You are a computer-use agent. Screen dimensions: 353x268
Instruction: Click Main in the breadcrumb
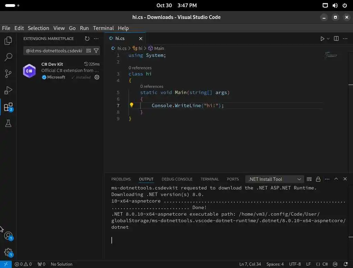coord(159,48)
